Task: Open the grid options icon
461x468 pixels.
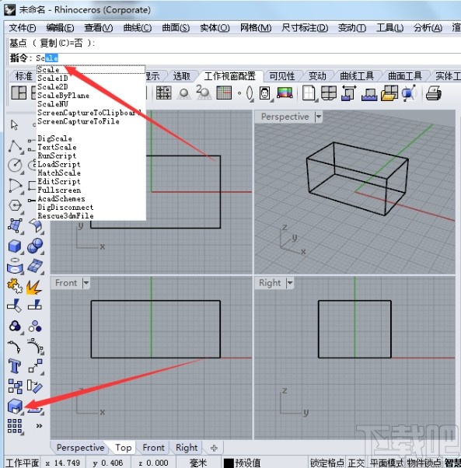Action: 224,93
